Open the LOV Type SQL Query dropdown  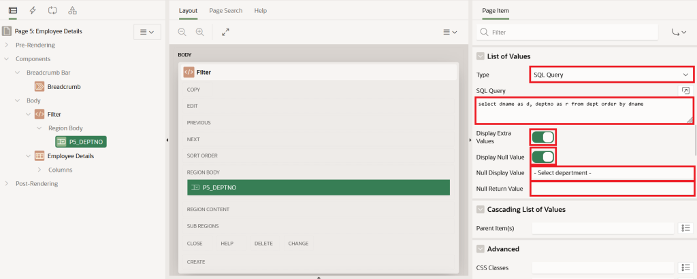[x=611, y=75]
